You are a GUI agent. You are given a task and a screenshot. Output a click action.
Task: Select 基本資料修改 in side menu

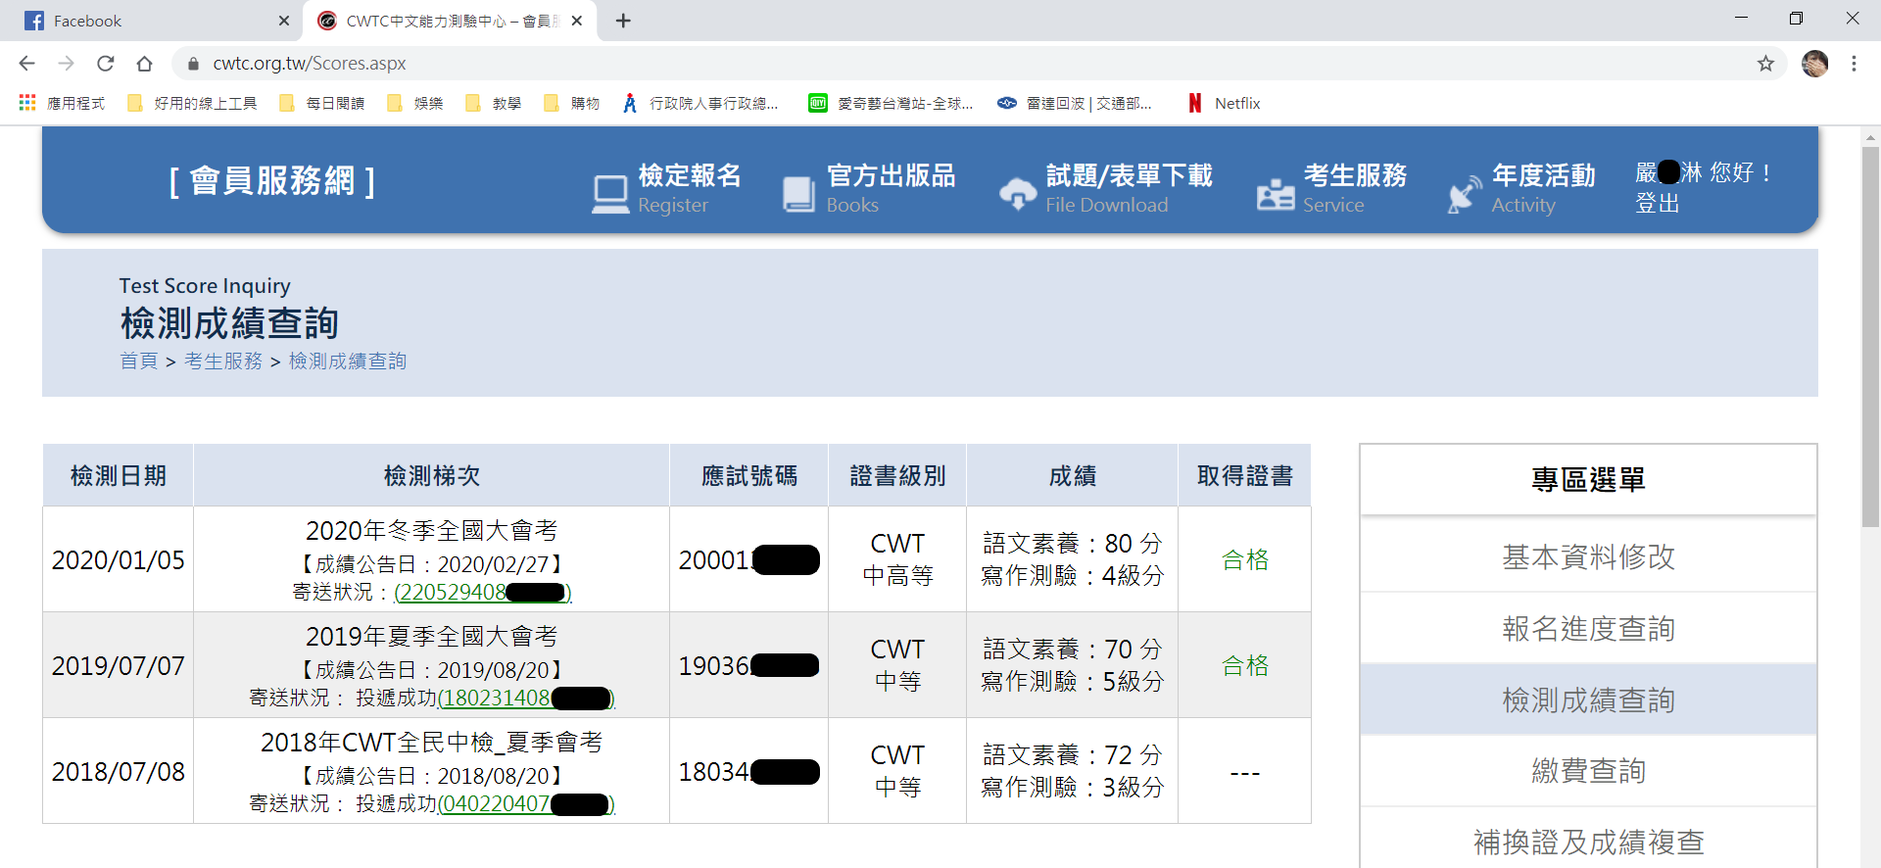(1588, 556)
